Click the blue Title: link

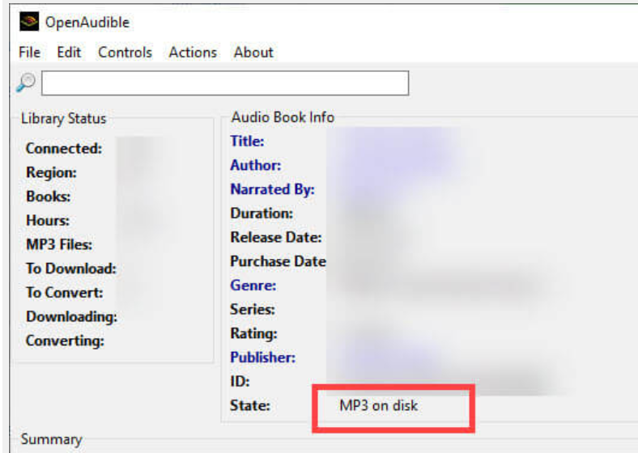click(x=247, y=141)
